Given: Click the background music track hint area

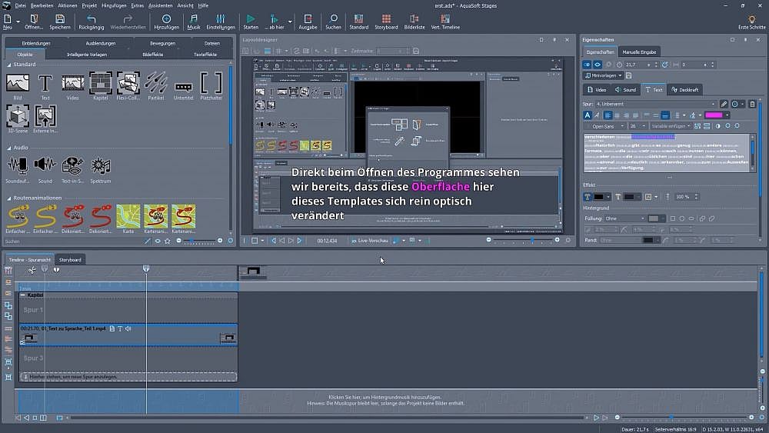Looking at the screenshot, I should (384, 400).
